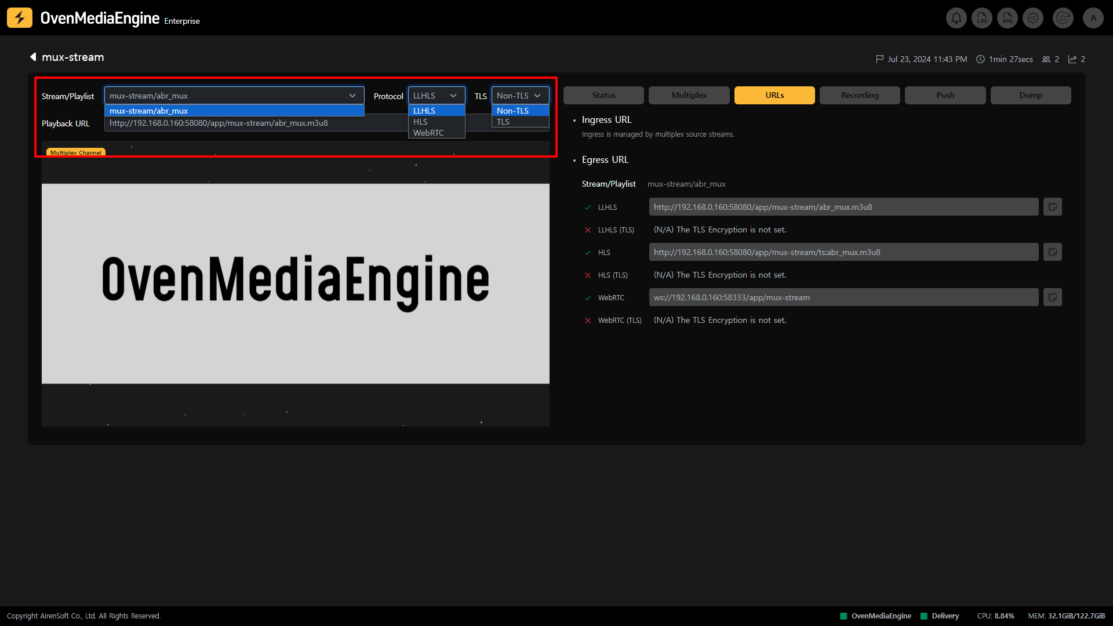This screenshot has width=1113, height=626.
Task: Click the back arrow beside mux-stream
Action: coord(33,57)
